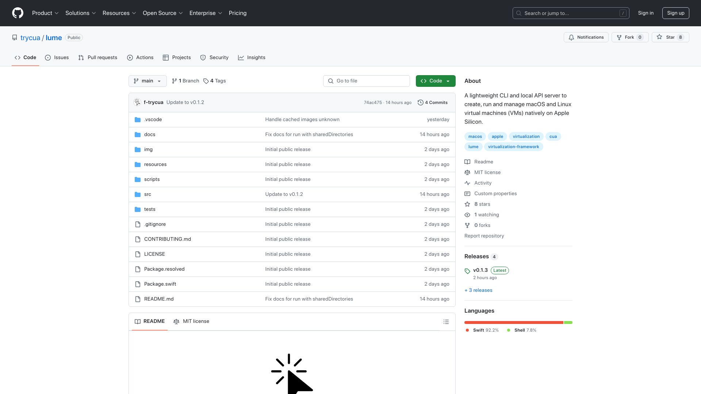This screenshot has width=701, height=394.
Task: Click the Notifications bell button
Action: click(x=586, y=37)
